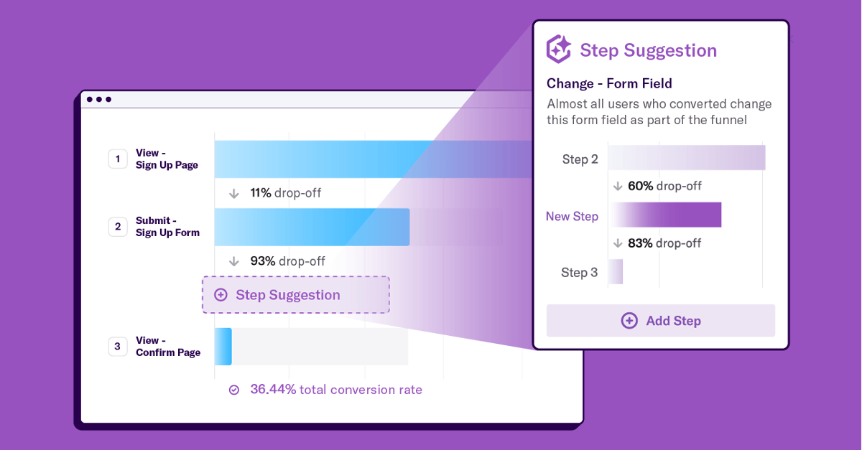862x450 pixels.
Task: Click step number badge 2
Action: tap(118, 226)
